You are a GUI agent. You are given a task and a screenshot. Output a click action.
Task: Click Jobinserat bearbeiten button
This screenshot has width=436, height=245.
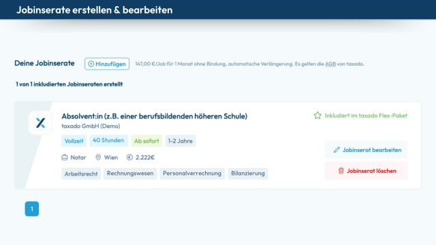coord(366,150)
